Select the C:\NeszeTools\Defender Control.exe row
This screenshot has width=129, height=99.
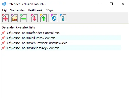pos(61,33)
